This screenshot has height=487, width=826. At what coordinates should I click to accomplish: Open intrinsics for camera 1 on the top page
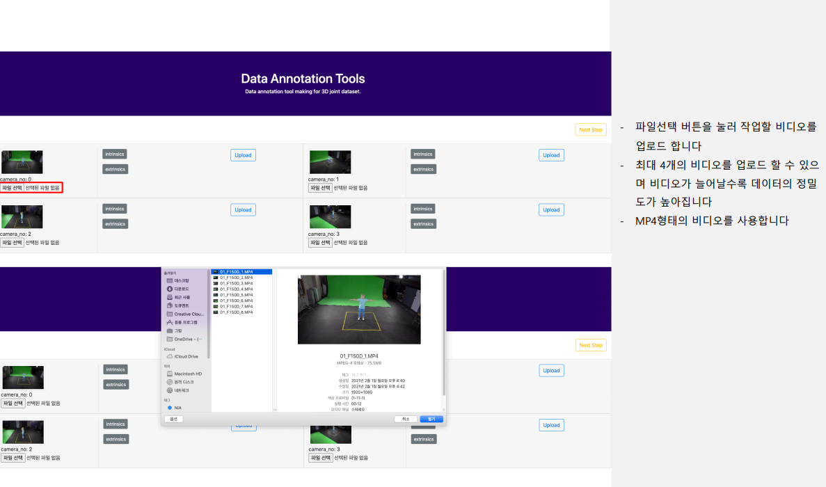tap(423, 154)
